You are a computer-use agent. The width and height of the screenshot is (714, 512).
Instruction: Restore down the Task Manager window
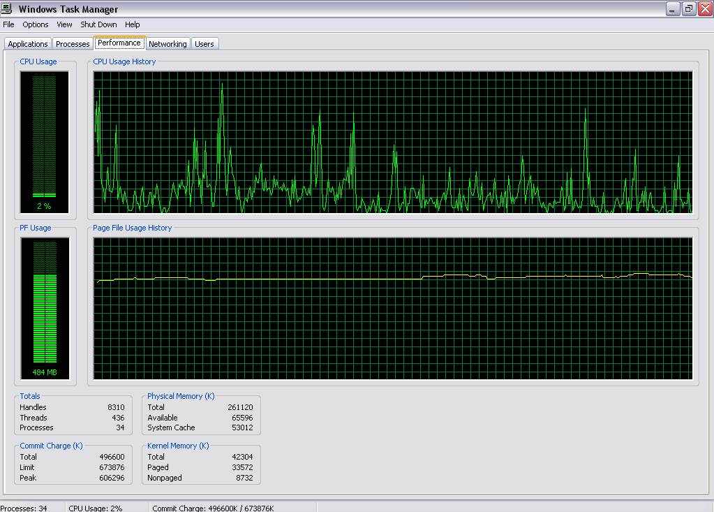(688, 9)
